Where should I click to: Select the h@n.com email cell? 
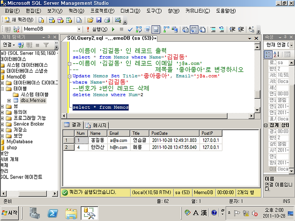pyautogui.click(x=118, y=147)
